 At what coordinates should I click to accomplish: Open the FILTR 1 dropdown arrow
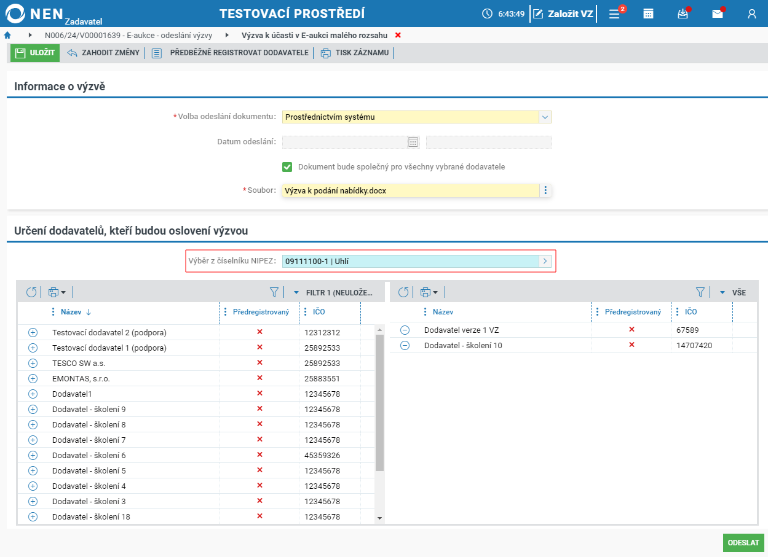[x=296, y=293]
